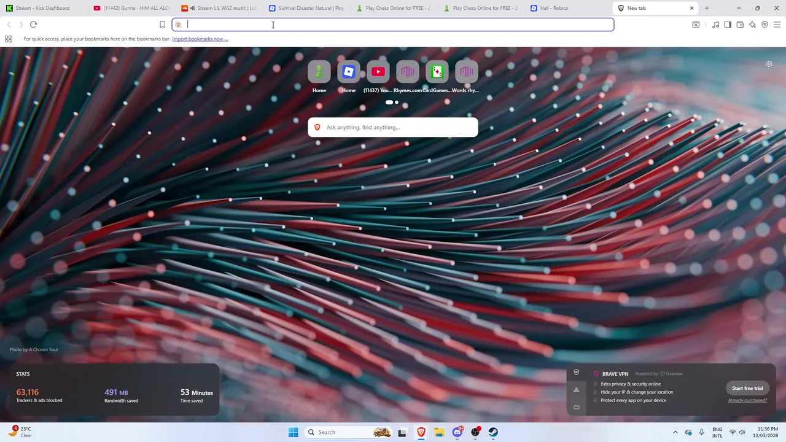Viewport: 786px width, 442px height.
Task: Reload the current page
Action: [33, 25]
